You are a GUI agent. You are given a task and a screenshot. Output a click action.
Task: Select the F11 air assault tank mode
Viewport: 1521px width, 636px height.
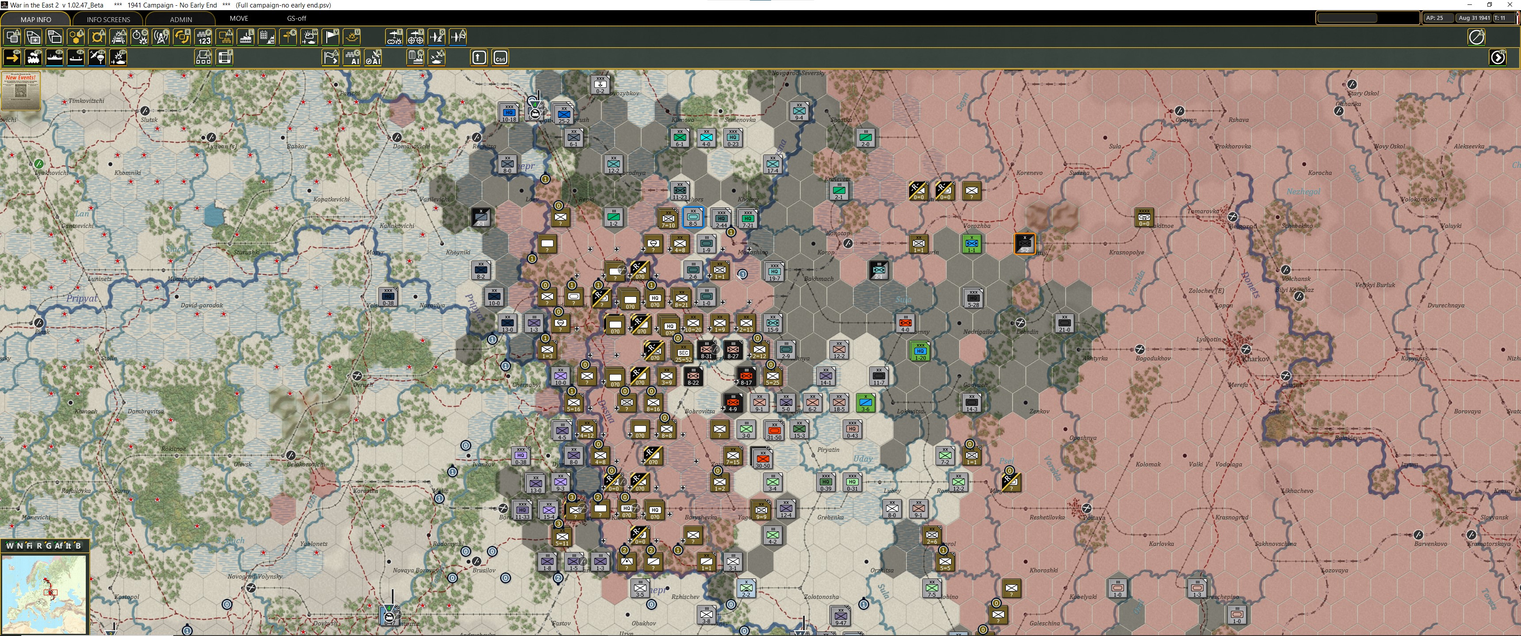[118, 57]
